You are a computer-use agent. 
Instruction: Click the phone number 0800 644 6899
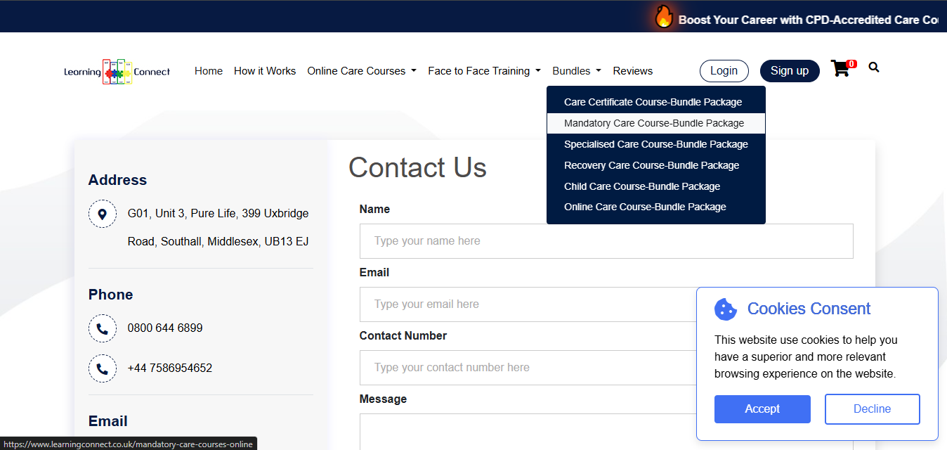(x=165, y=328)
